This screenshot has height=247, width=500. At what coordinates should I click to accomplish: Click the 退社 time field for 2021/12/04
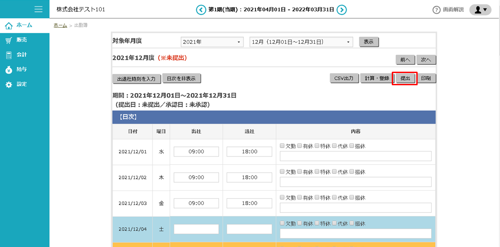(x=249, y=229)
